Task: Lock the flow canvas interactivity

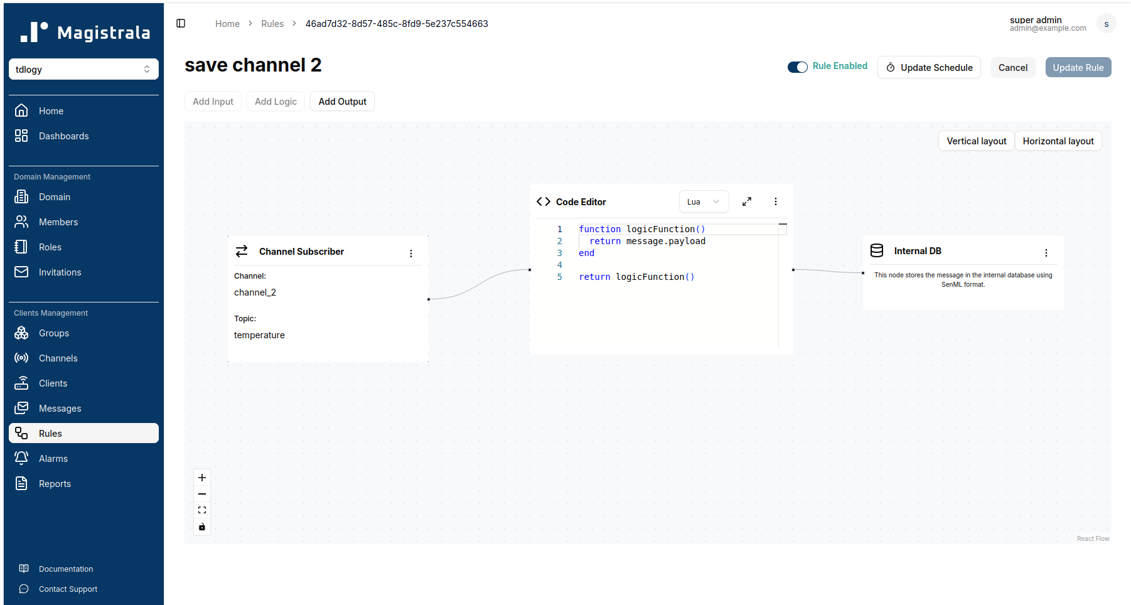Action: point(202,527)
